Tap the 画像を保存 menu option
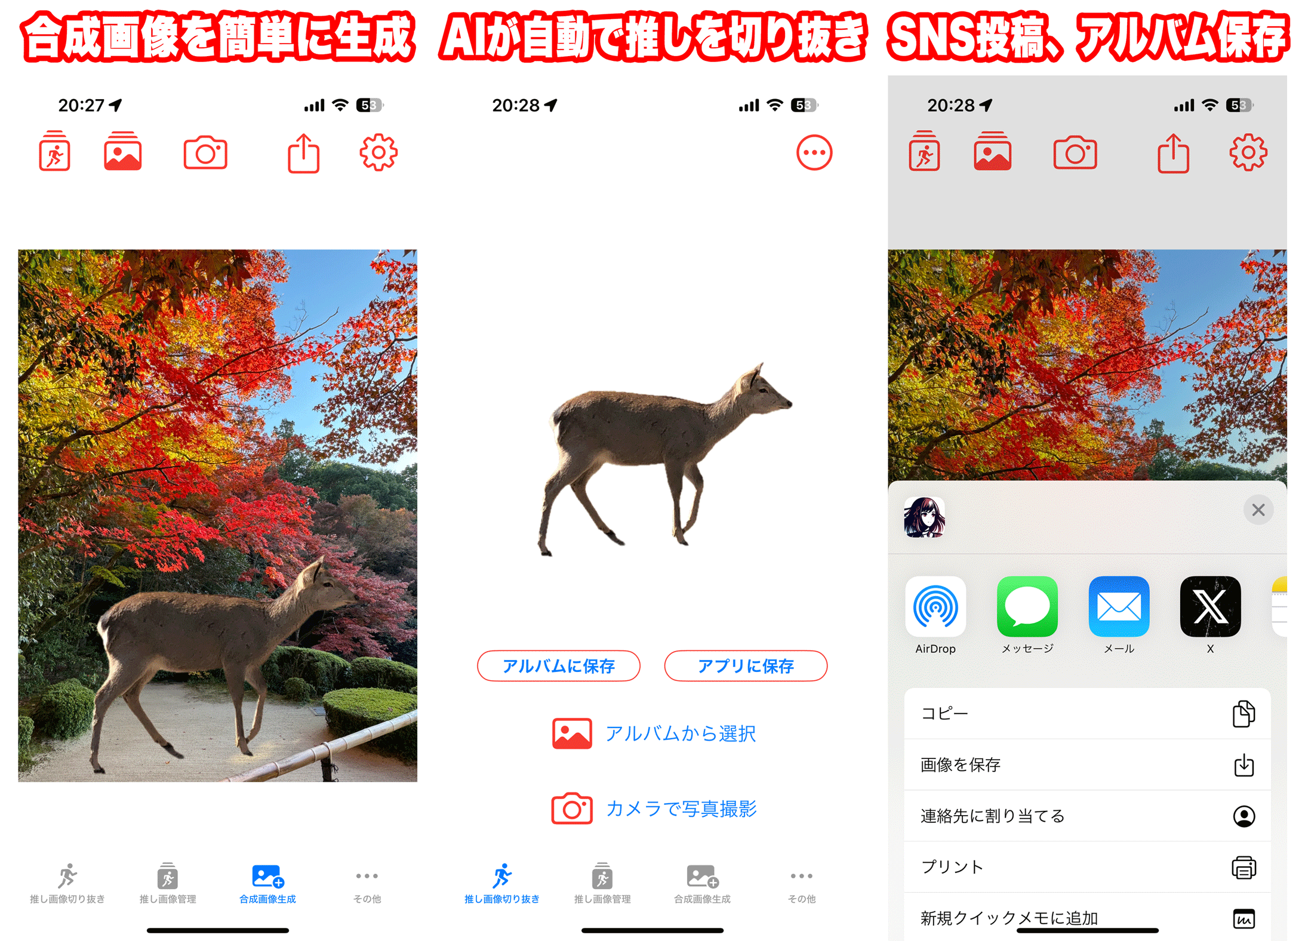The width and height of the screenshot is (1305, 941). pyautogui.click(x=1089, y=766)
